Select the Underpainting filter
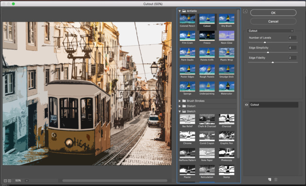306x186 pixels. pos(207,87)
